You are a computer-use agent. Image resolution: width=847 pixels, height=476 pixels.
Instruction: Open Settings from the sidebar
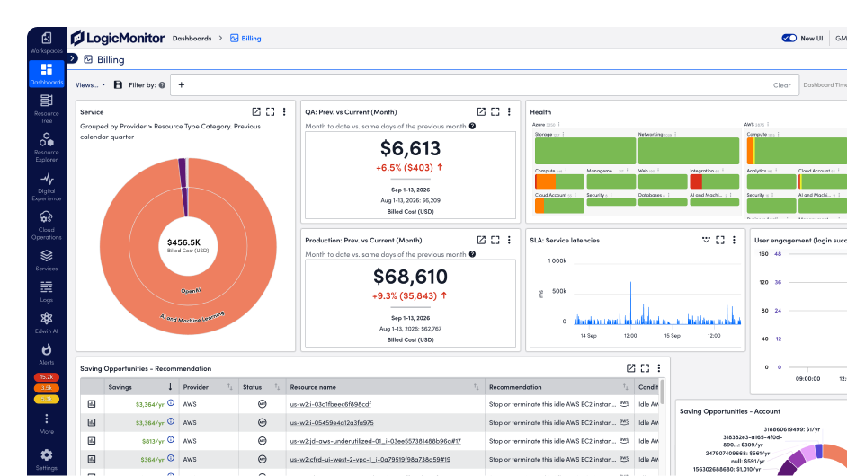coord(47,460)
